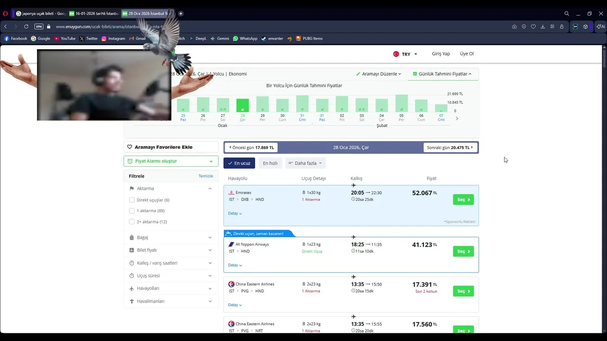Expand Detay for All Nippon Airways flight

coord(235,265)
